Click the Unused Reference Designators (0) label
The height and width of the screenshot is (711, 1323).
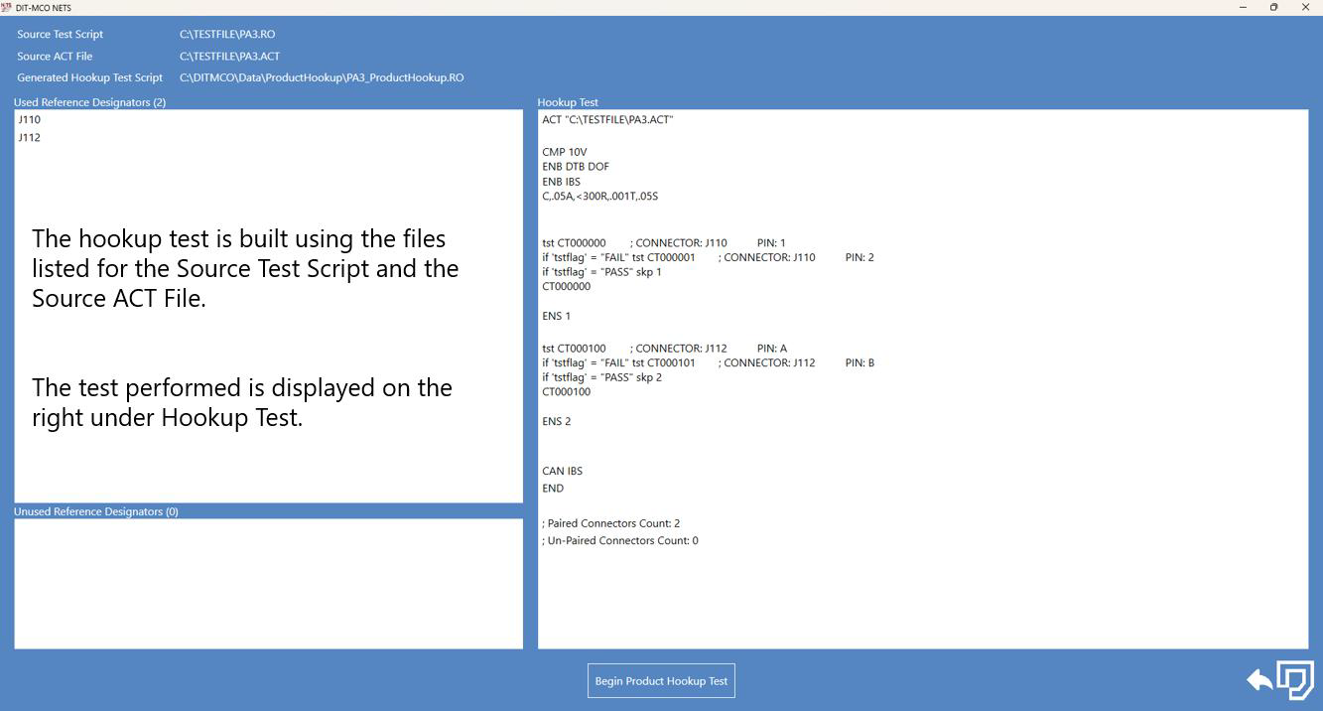coord(96,511)
